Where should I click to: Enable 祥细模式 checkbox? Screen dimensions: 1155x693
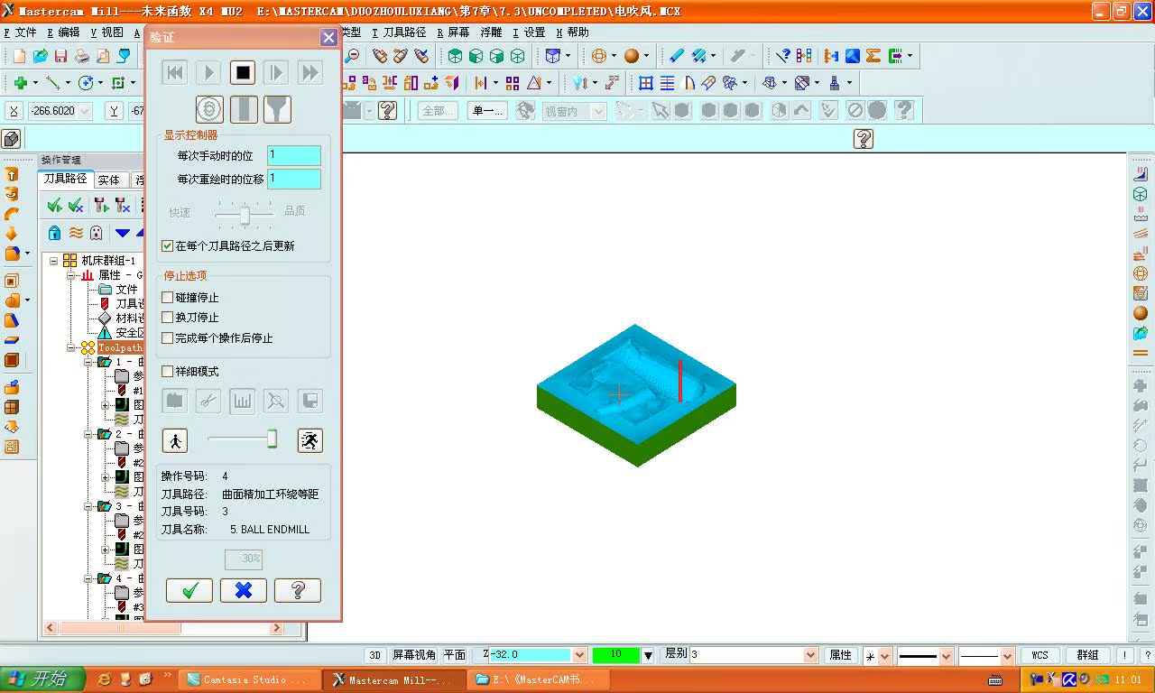pos(168,371)
